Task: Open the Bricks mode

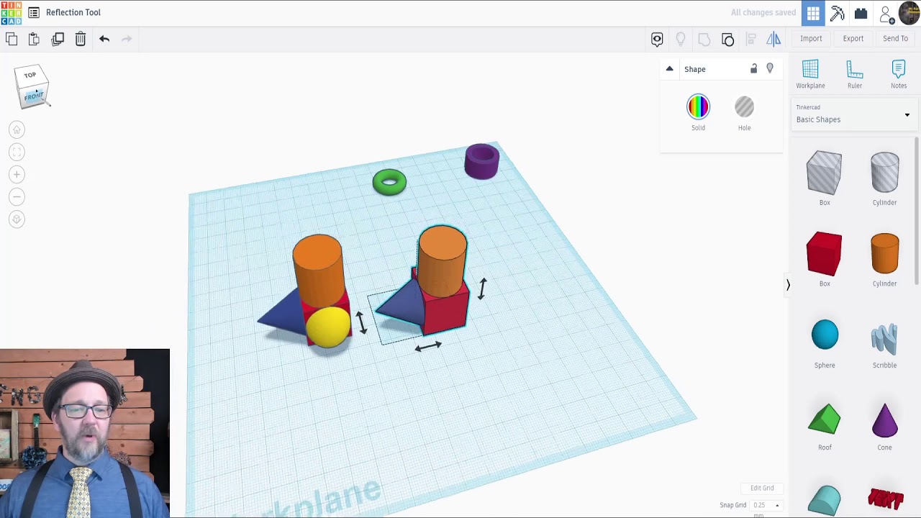Action: click(x=861, y=13)
